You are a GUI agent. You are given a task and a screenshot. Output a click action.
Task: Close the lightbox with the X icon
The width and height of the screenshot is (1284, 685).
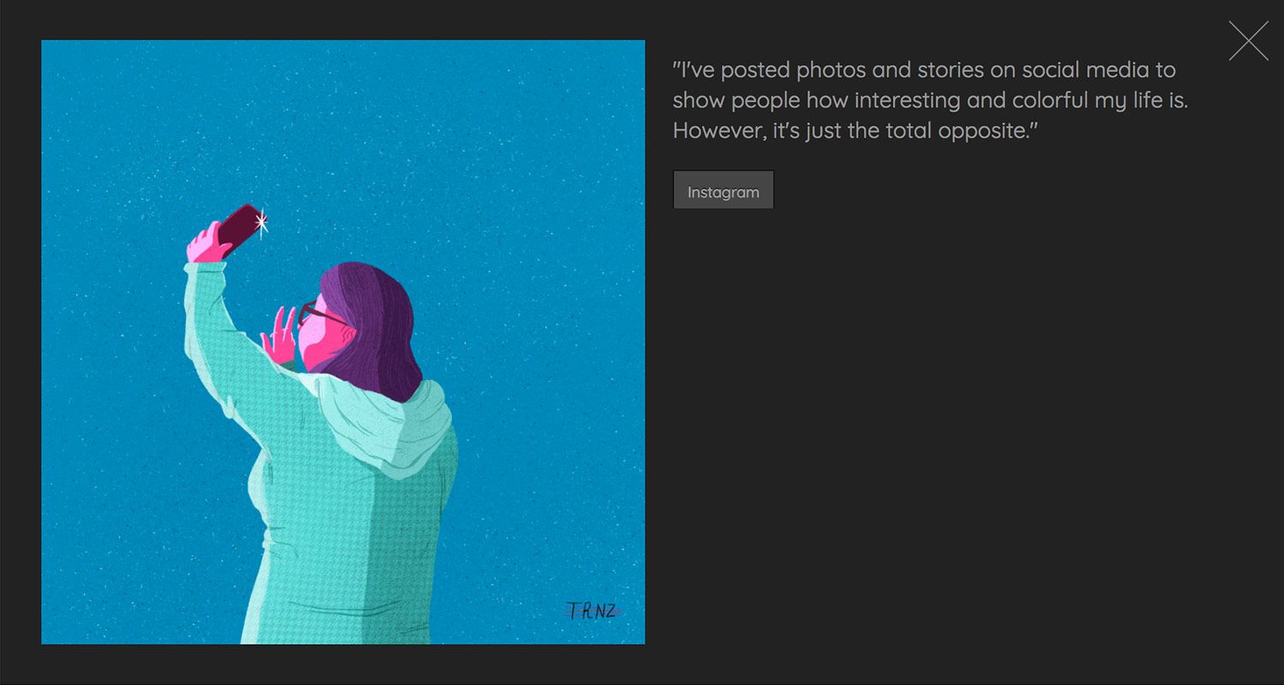pos(1248,41)
